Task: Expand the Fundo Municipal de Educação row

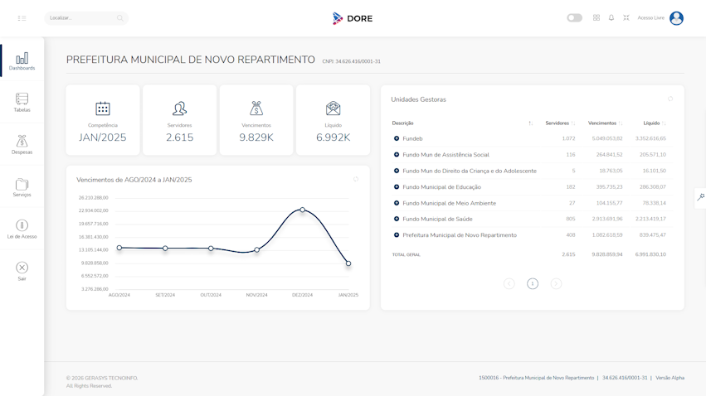Action: click(397, 187)
